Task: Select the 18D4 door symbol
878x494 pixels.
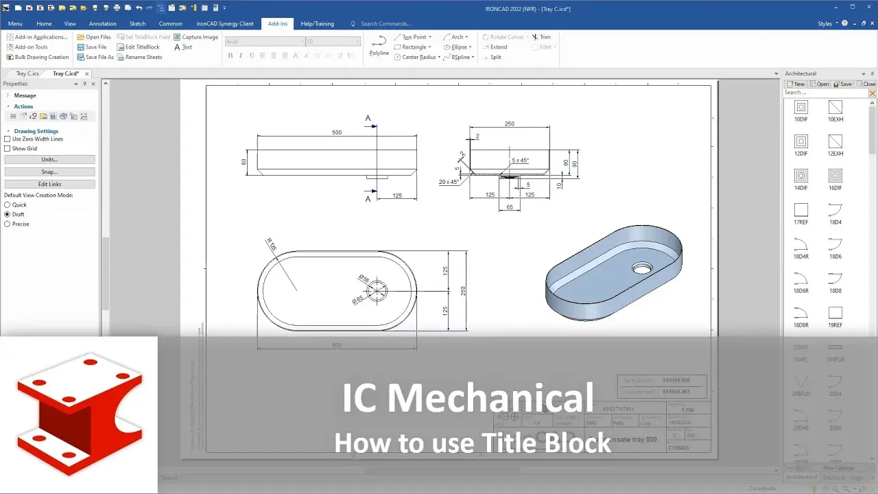Action: click(835, 213)
